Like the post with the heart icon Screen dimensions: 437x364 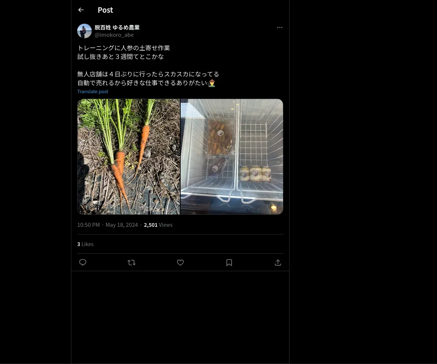tap(180, 262)
